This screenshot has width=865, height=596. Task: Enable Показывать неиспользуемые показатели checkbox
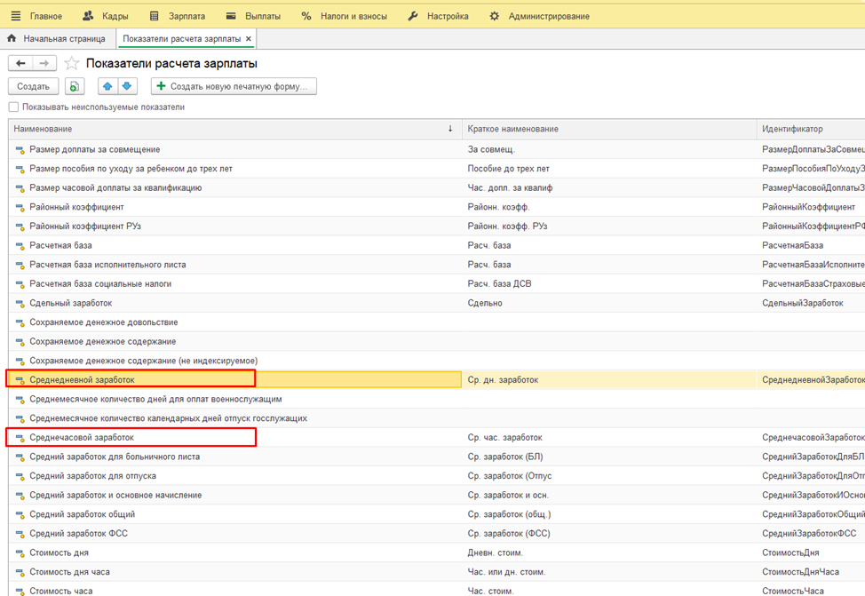[x=13, y=107]
